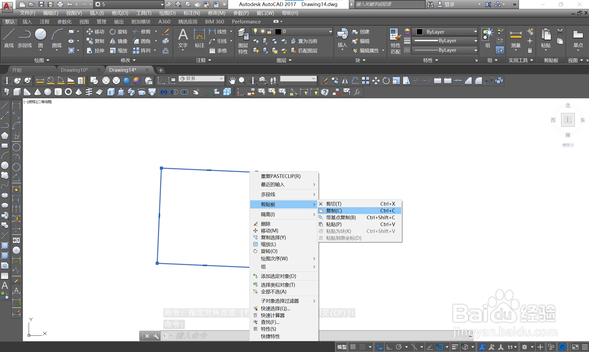
Task: Click the Save icon in quick access toolbar
Action: (41, 4)
